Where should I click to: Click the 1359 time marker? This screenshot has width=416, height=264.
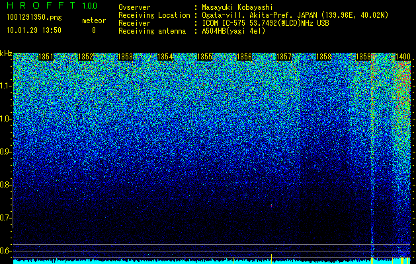[x=364, y=57]
